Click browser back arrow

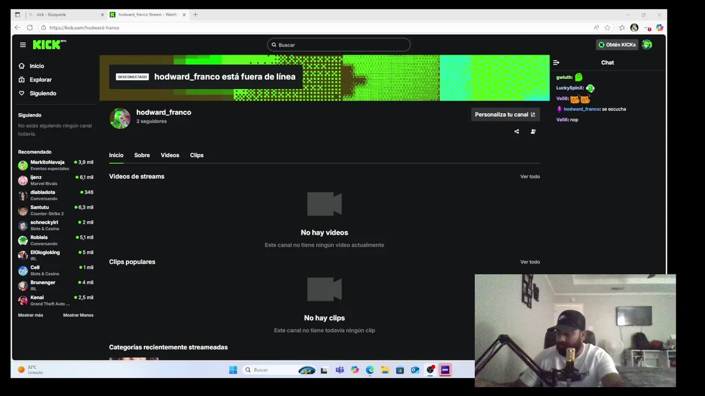(x=17, y=28)
